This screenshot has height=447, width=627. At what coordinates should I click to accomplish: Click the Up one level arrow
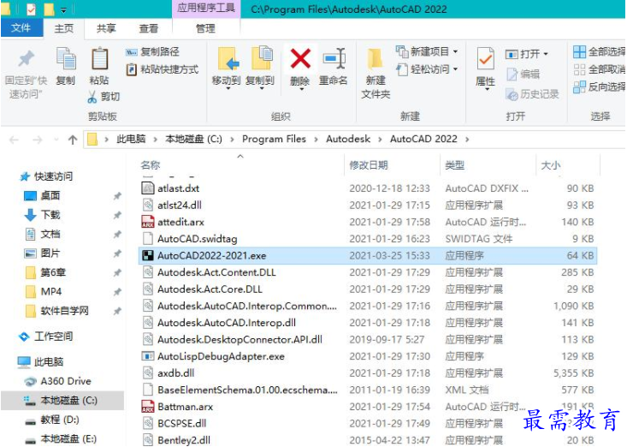(x=73, y=140)
